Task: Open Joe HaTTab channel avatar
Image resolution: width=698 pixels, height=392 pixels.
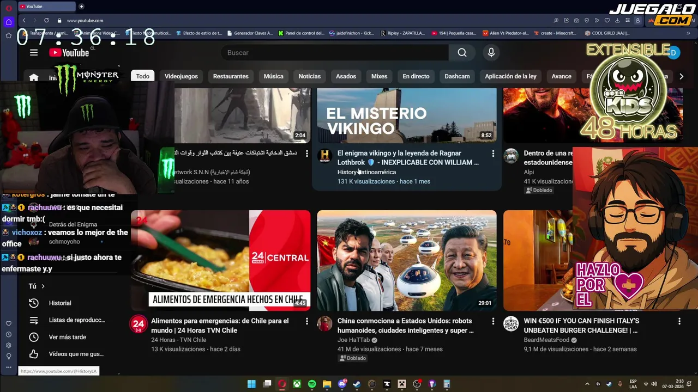Action: pyautogui.click(x=325, y=324)
